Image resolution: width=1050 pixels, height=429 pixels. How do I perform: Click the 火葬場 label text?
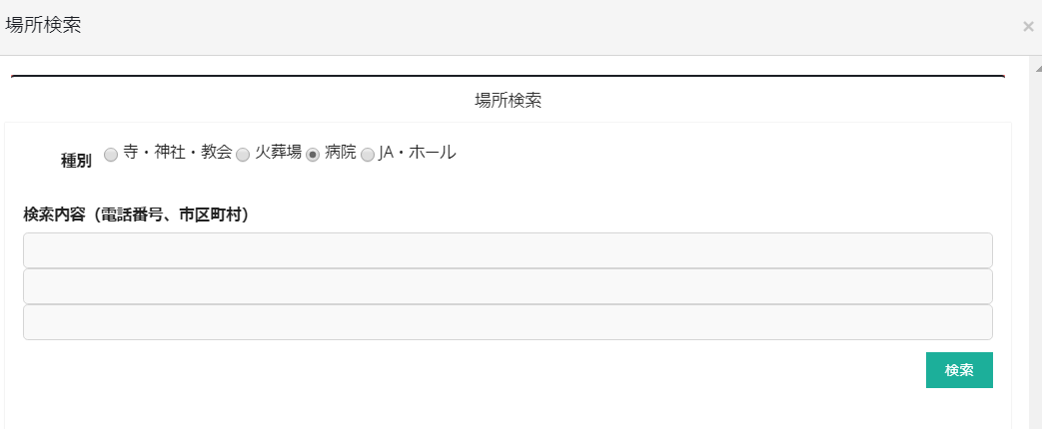[278, 153]
